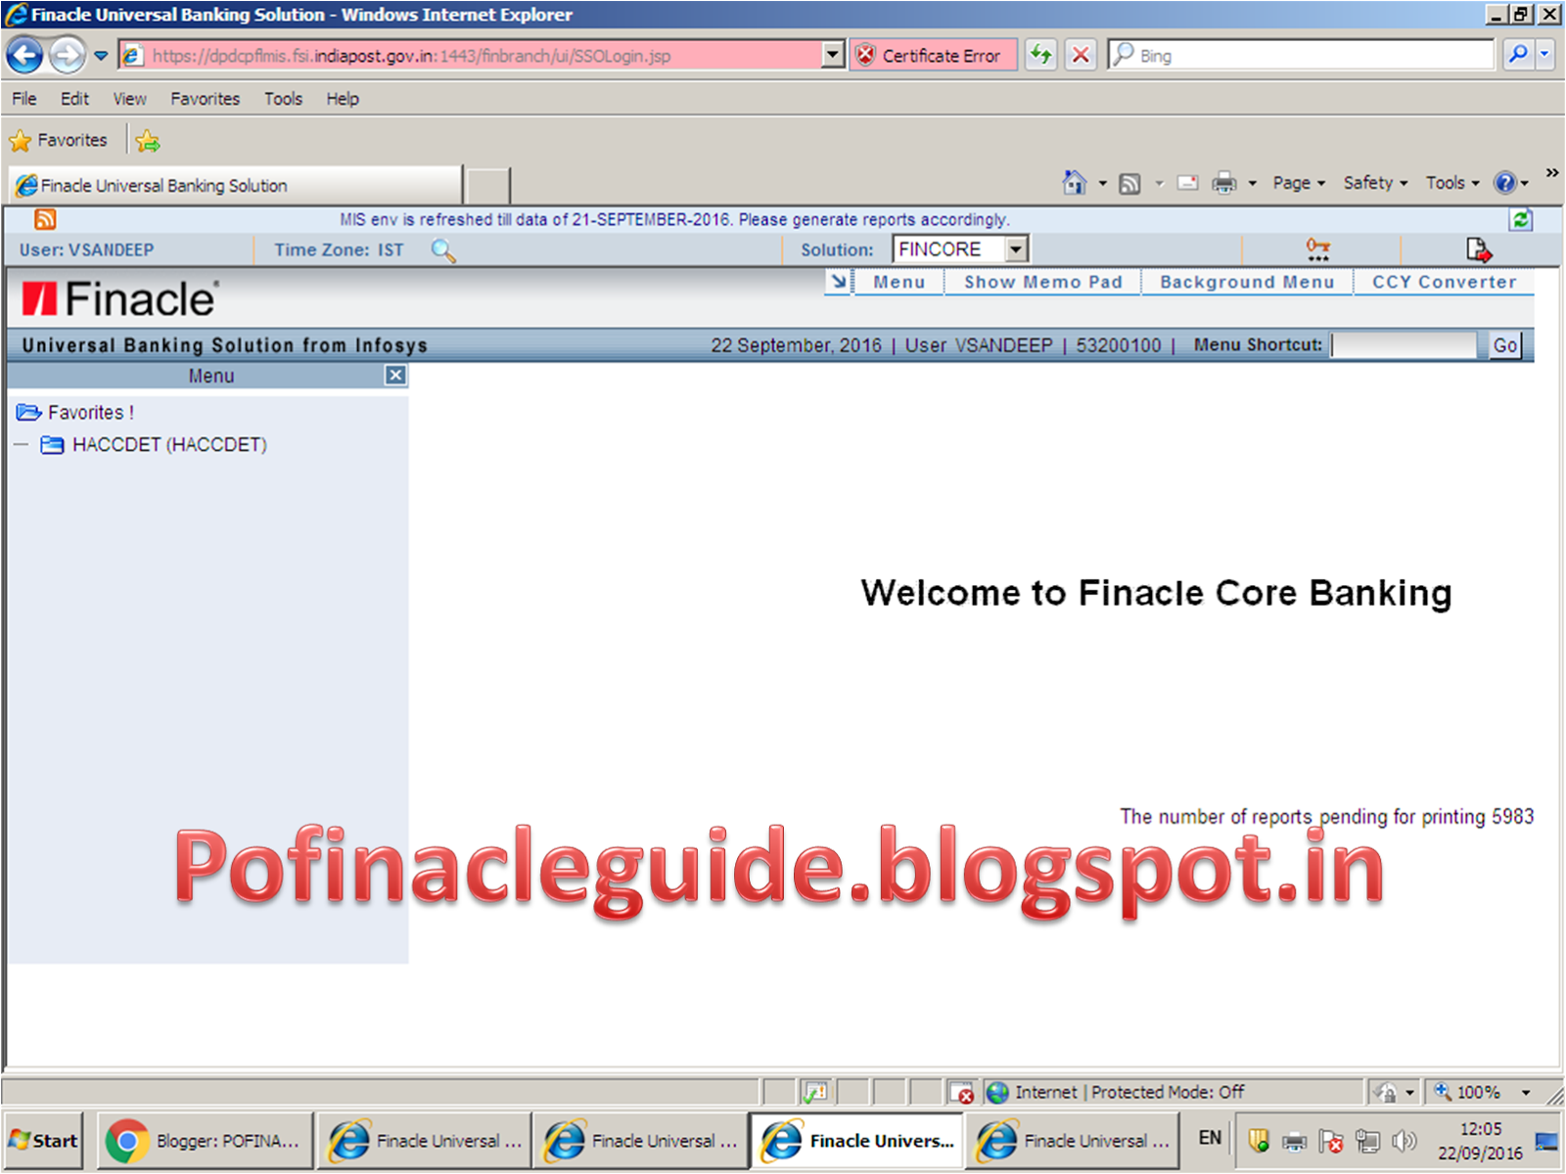Click the reports pending for printing text
The height and width of the screenshot is (1174, 1566).
tap(1327, 817)
